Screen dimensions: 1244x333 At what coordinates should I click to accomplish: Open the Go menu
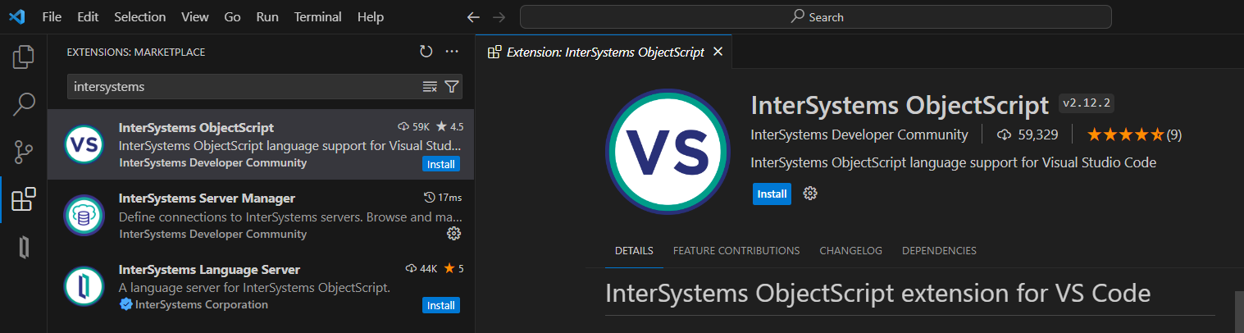tap(232, 16)
